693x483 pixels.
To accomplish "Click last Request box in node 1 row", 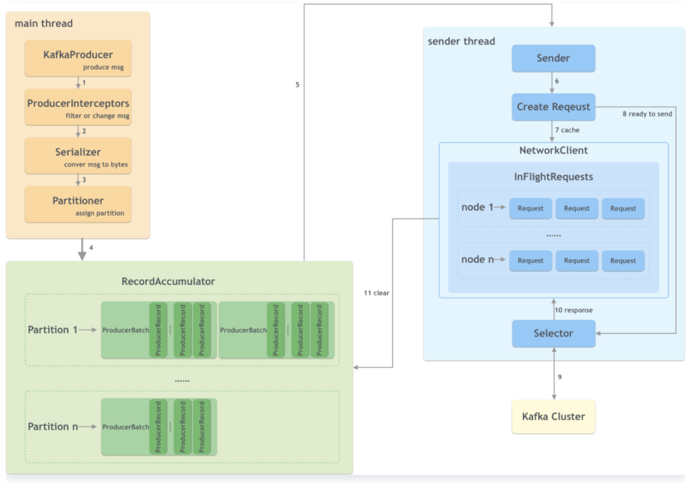I will coord(623,209).
